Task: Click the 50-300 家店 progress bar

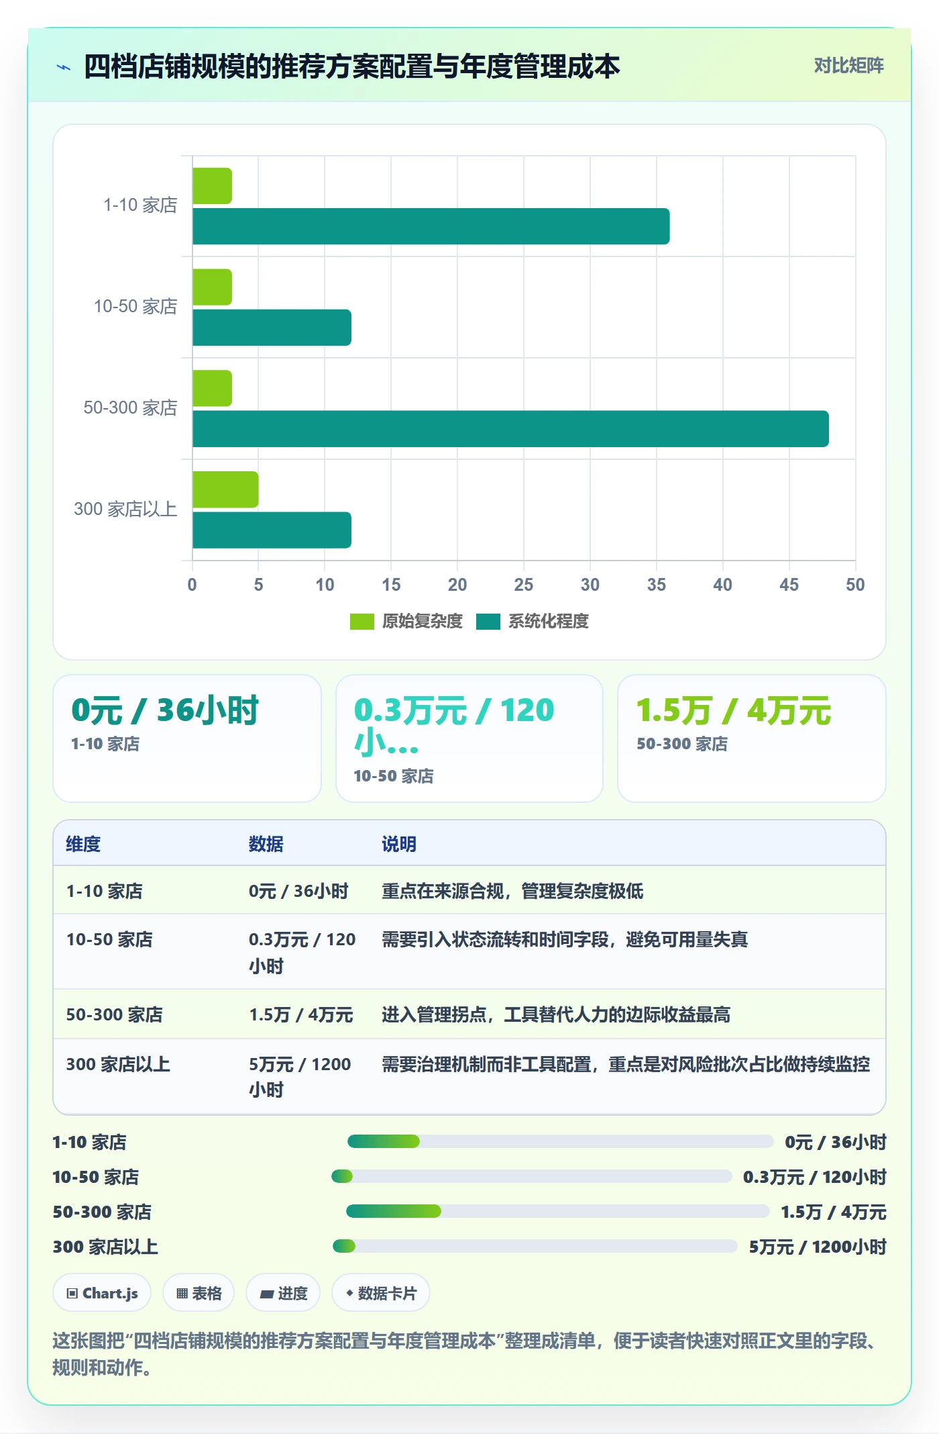Action: 557,1211
